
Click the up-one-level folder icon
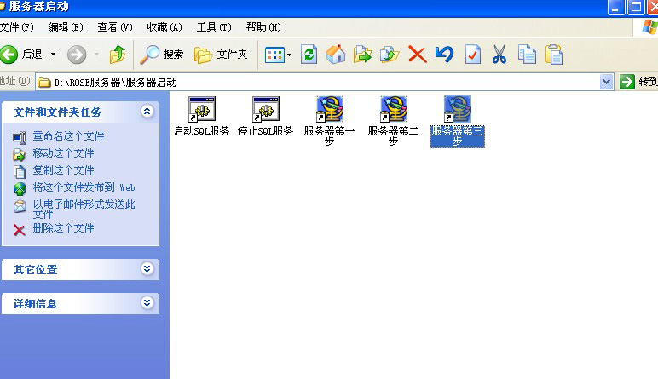(118, 55)
